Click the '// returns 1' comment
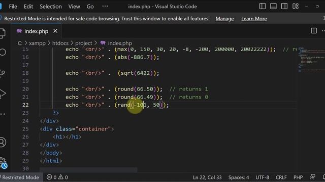The height and width of the screenshot is (182, 325). [188, 89]
